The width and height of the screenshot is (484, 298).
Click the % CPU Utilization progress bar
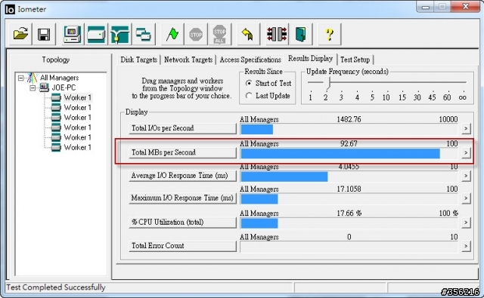(349, 223)
